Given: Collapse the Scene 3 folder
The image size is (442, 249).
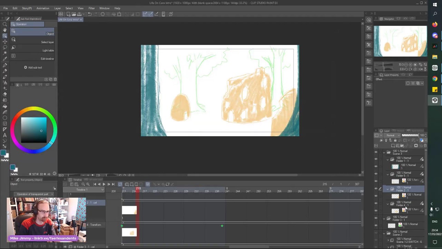Looking at the screenshot, I should 384,152.
